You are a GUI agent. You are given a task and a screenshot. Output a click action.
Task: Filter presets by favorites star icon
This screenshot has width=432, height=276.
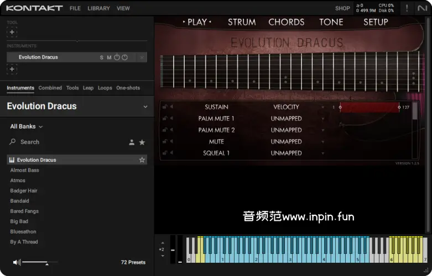point(142,142)
